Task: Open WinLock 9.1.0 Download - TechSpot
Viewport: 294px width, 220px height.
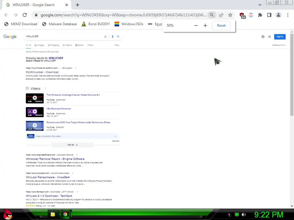Action: 49,196
